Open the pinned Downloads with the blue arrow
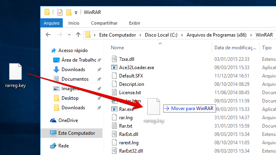The image size is (276, 155). click(x=73, y=70)
